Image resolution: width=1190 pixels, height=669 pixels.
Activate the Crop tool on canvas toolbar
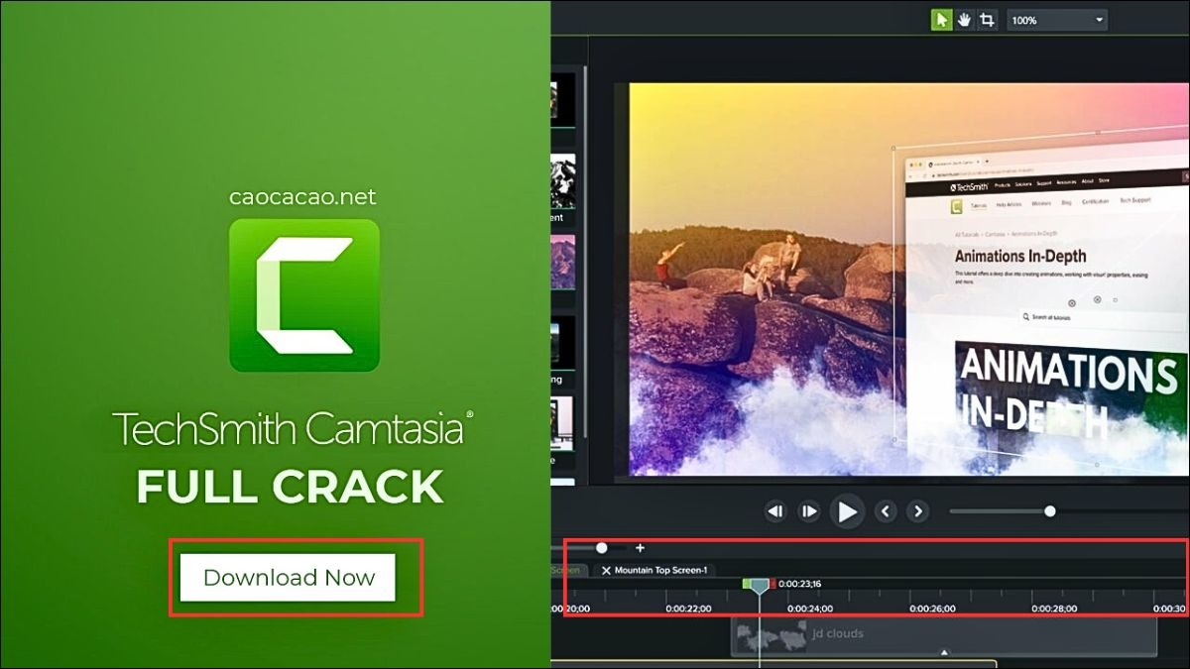pos(987,20)
